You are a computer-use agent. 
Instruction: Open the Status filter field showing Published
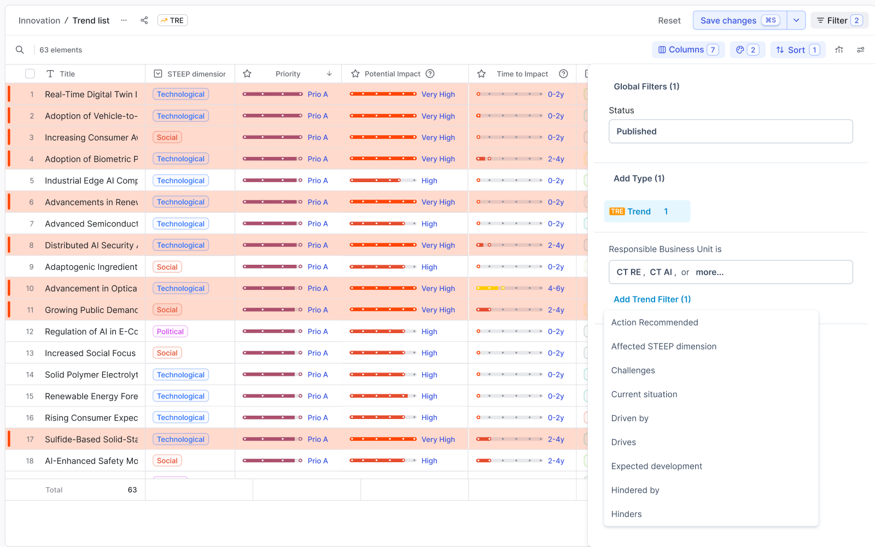[x=731, y=131]
